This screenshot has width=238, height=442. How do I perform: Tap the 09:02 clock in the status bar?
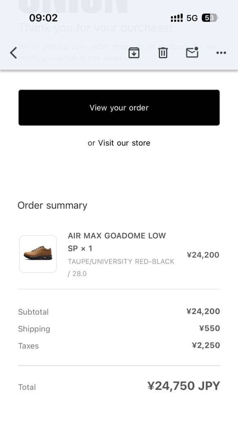[x=43, y=18]
